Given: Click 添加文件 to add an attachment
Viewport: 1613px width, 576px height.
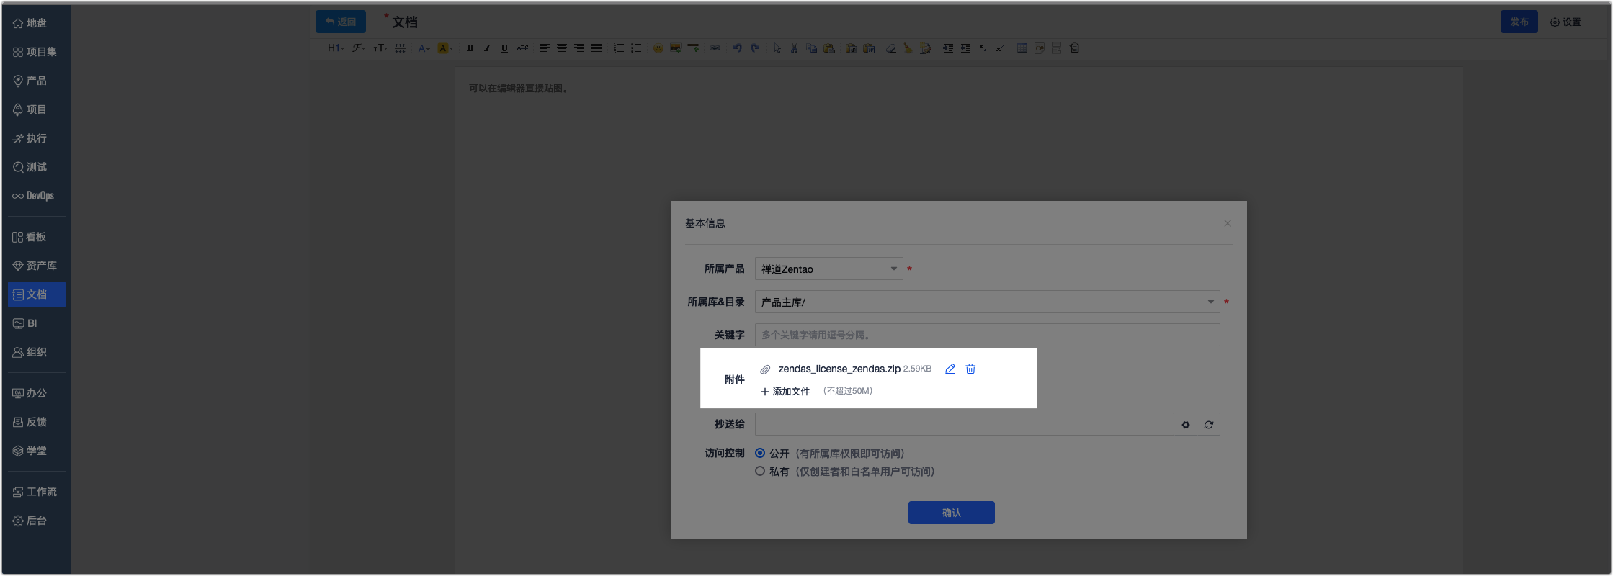Looking at the screenshot, I should [x=785, y=391].
